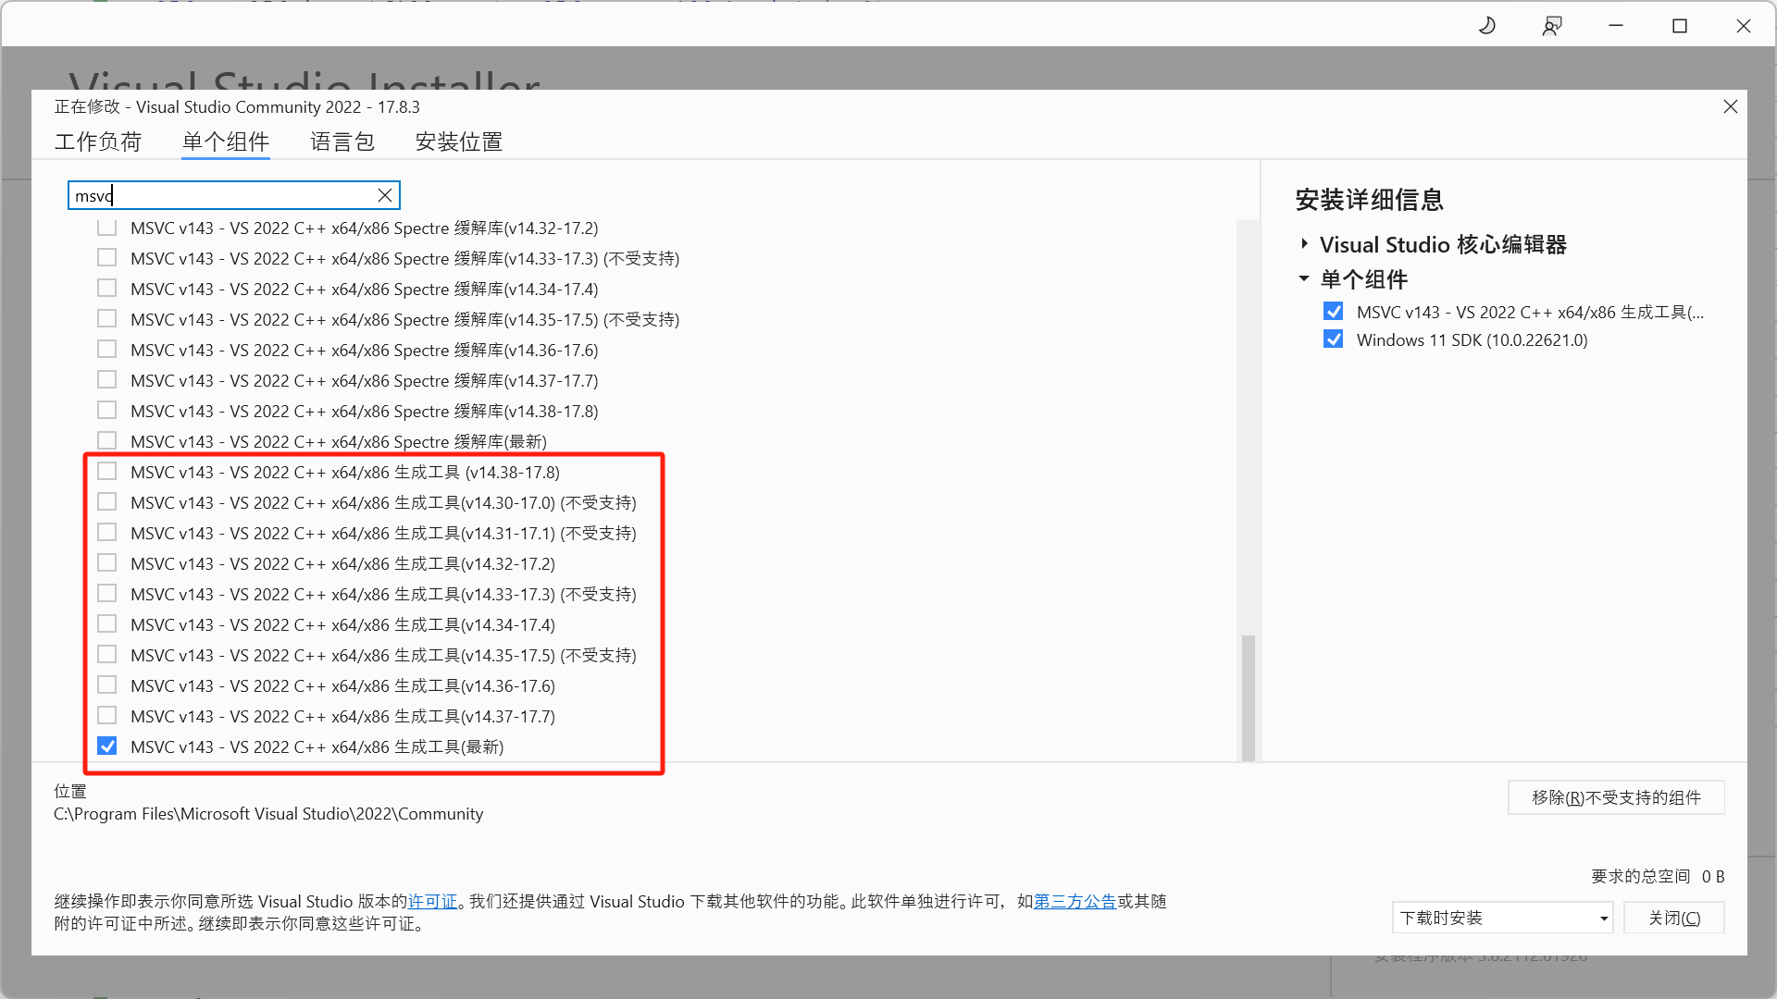This screenshot has width=1777, height=999.
Task: Close the Visual Studio Installer window
Action: (1744, 26)
